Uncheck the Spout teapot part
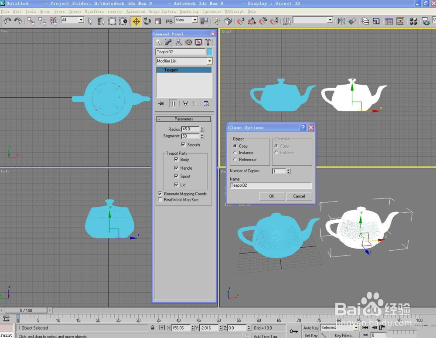The width and height of the screenshot is (436, 338). click(176, 176)
